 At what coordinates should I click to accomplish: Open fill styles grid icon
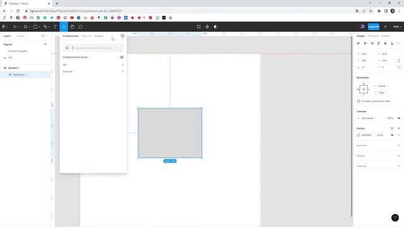point(392,128)
